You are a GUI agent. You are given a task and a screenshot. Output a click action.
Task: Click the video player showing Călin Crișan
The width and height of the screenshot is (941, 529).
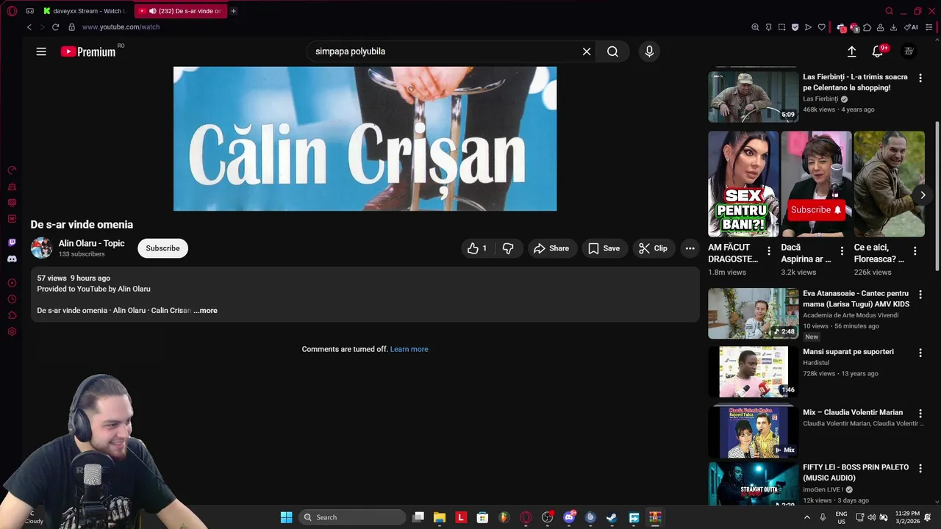coord(365,139)
